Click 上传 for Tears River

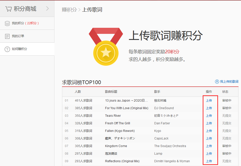(x=209, y=115)
